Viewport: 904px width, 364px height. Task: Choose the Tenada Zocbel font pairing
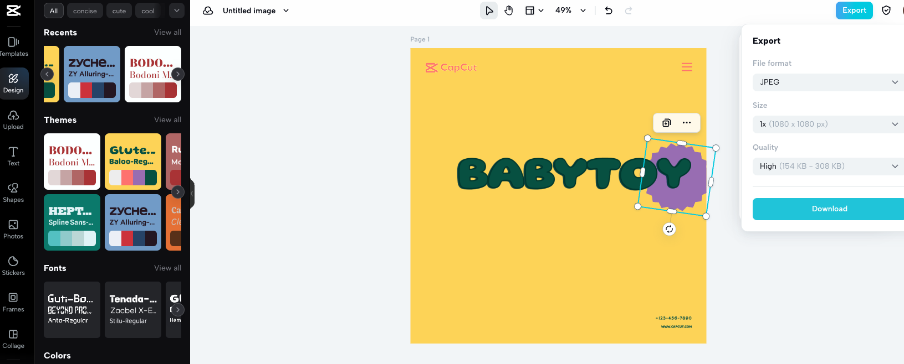[133, 309]
